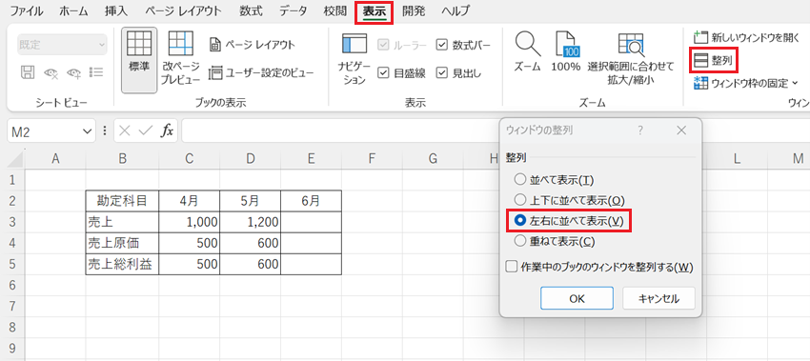Click the 整列 arrange windows icon
The image size is (810, 361).
[x=700, y=61]
